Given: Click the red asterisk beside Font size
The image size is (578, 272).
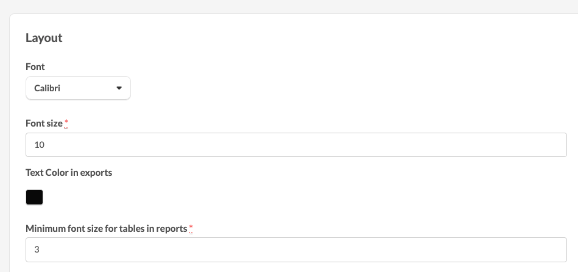Looking at the screenshot, I should click(66, 124).
